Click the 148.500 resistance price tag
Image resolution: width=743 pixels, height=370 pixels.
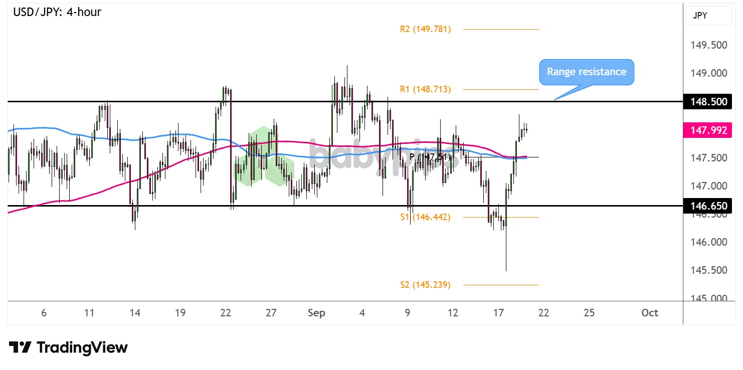click(708, 102)
